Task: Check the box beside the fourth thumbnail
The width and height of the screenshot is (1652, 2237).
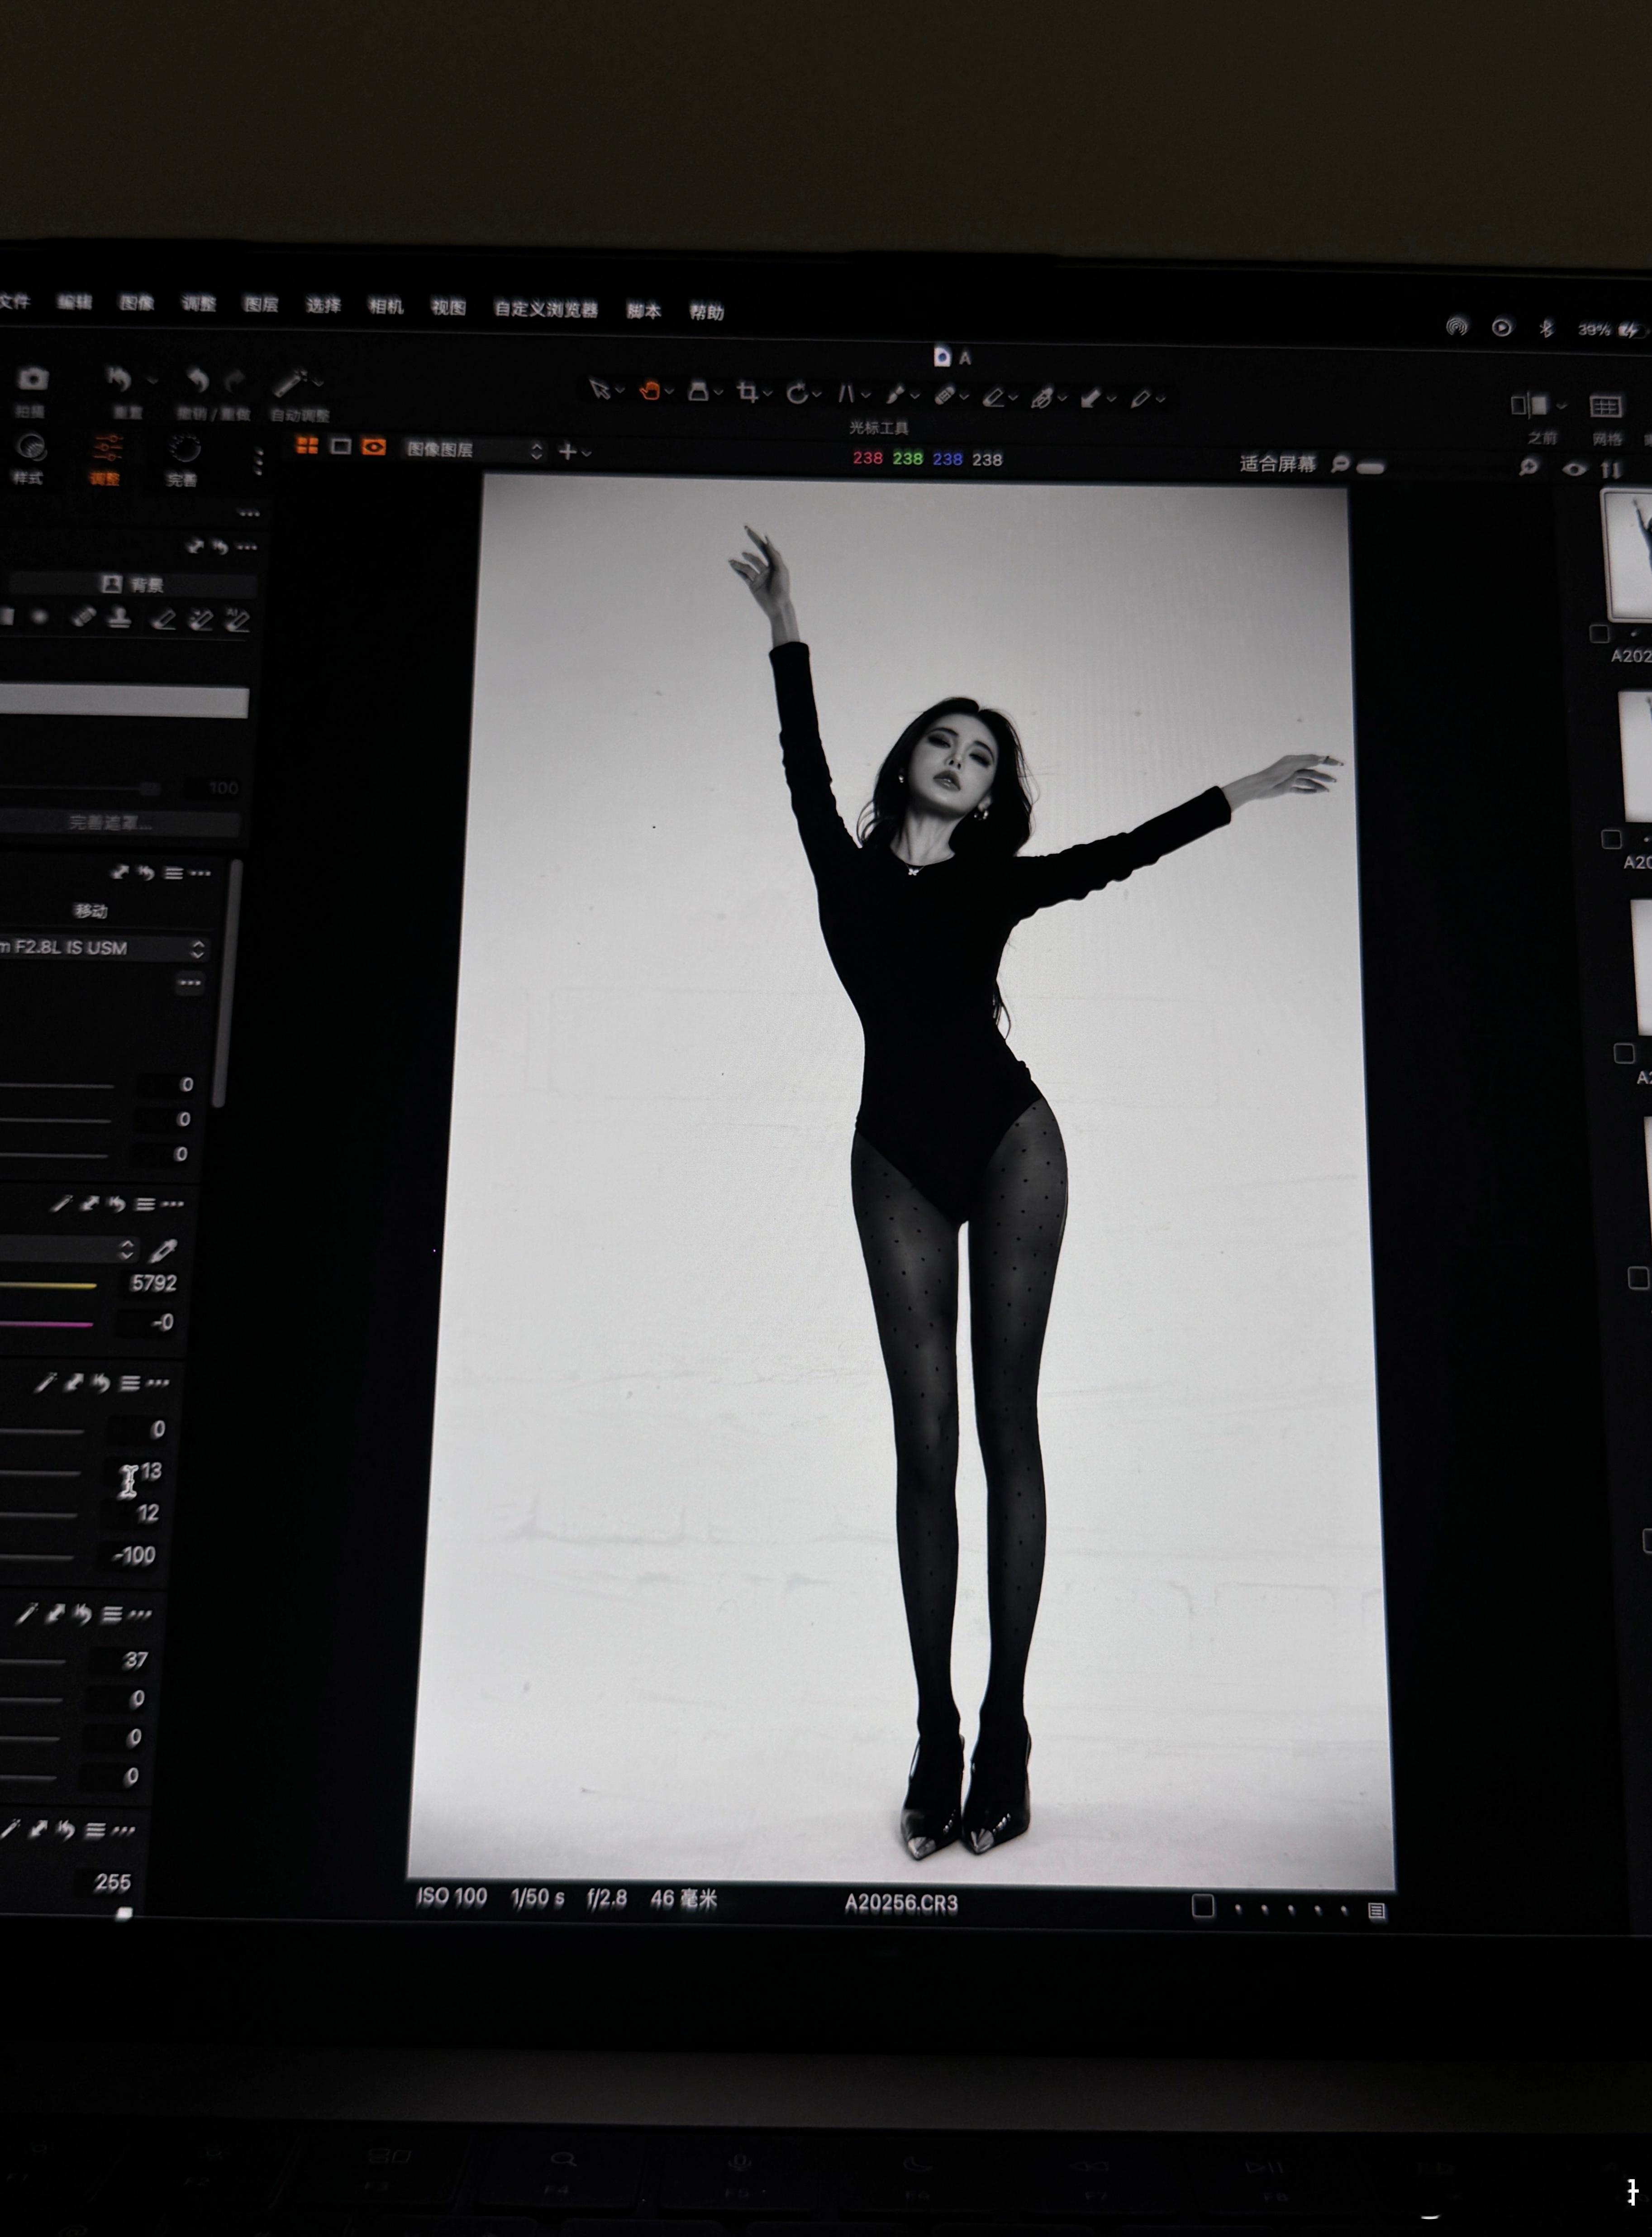Action: (x=1637, y=1278)
